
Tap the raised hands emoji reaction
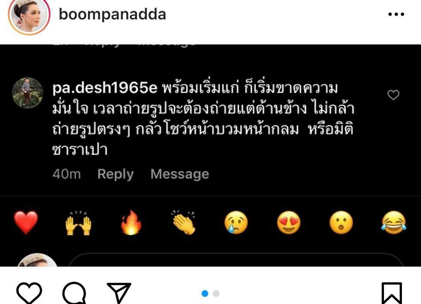79,223
